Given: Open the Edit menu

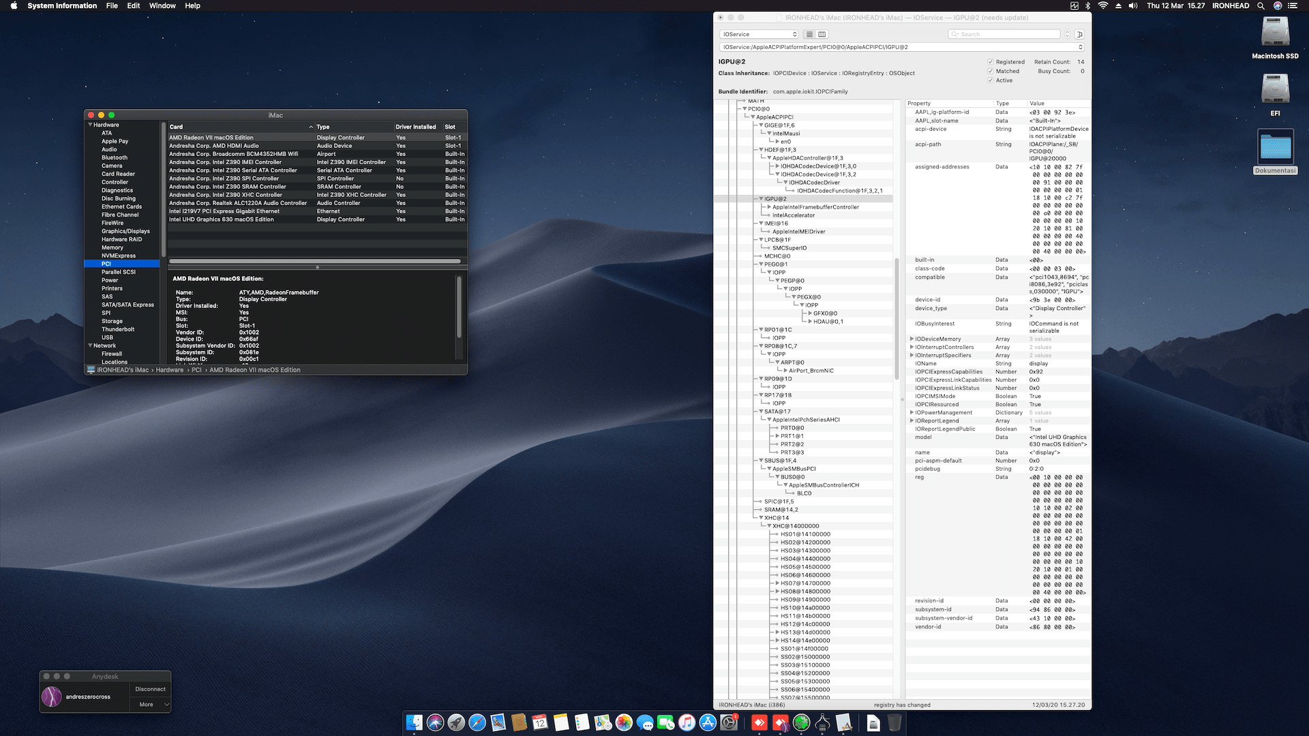Looking at the screenshot, I should (x=134, y=5).
